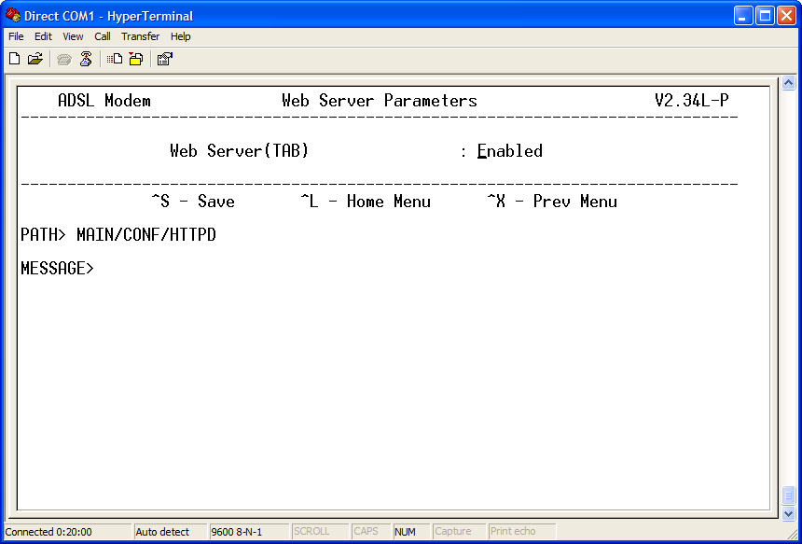Open the Call menu

click(x=102, y=36)
